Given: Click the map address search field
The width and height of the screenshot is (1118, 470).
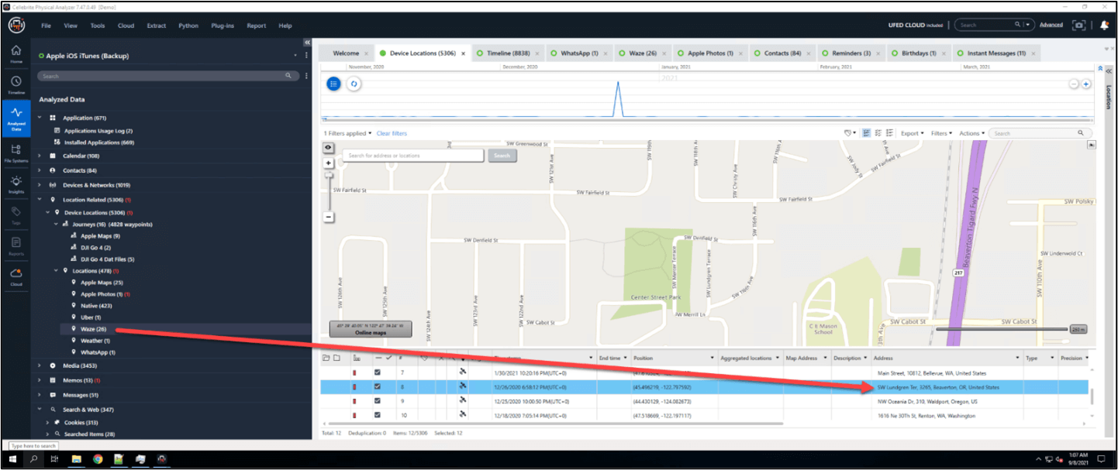Looking at the screenshot, I should (x=413, y=156).
